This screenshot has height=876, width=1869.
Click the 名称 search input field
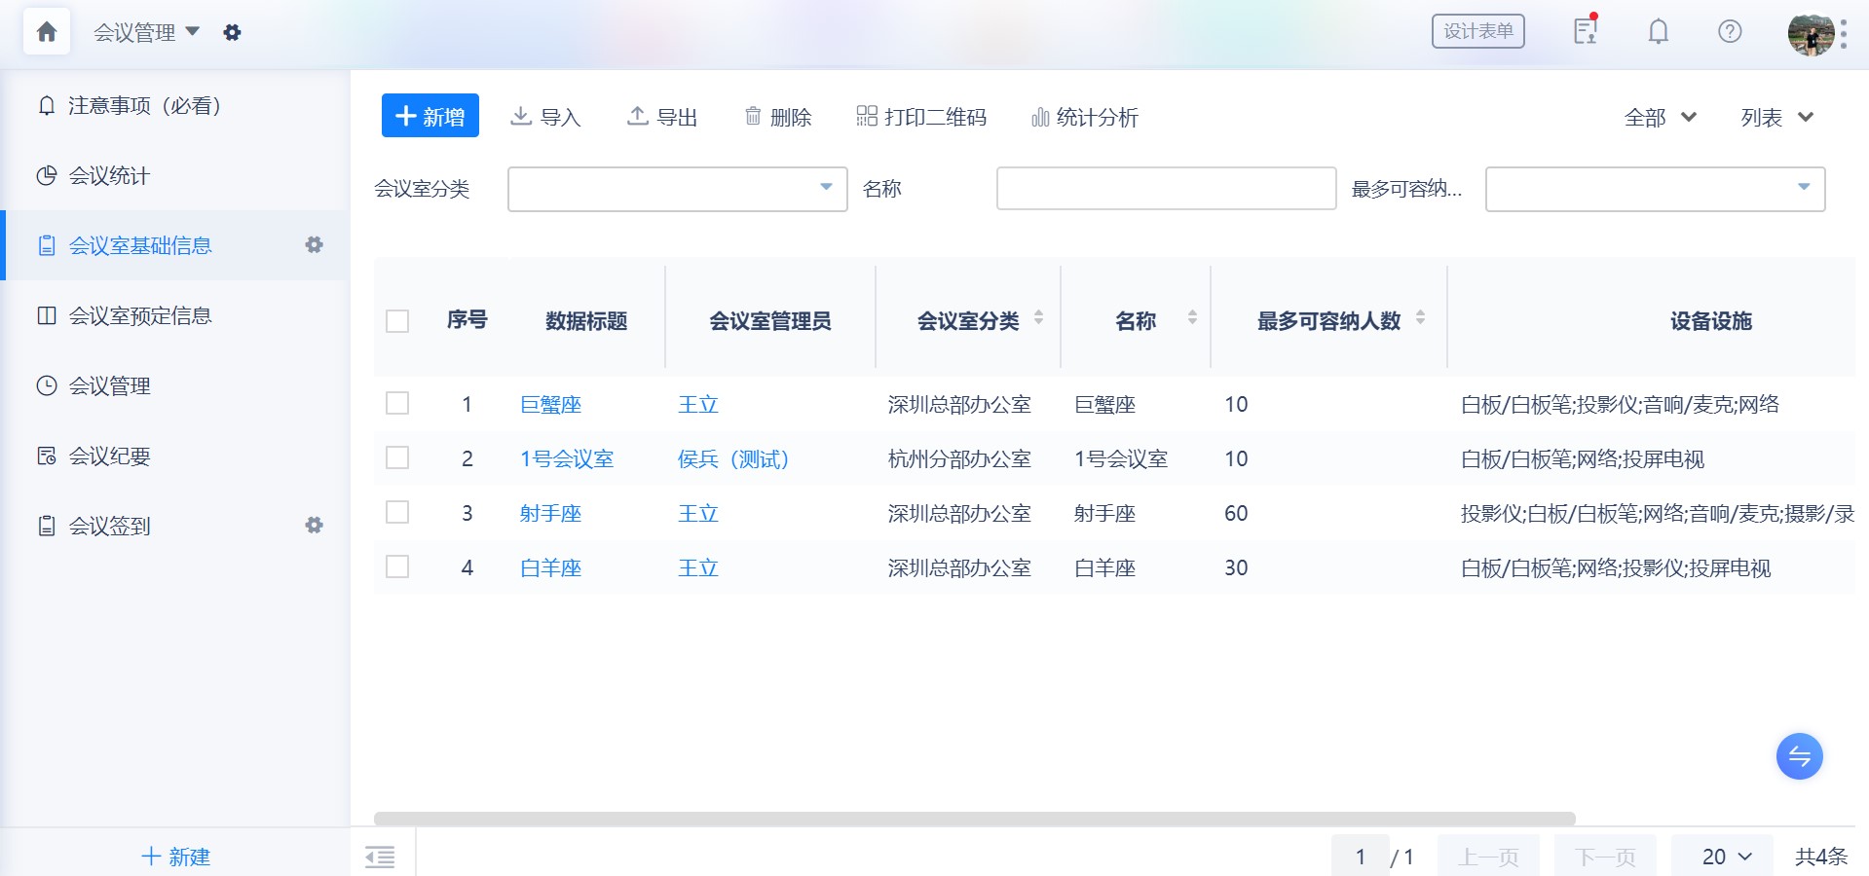[x=1167, y=189]
